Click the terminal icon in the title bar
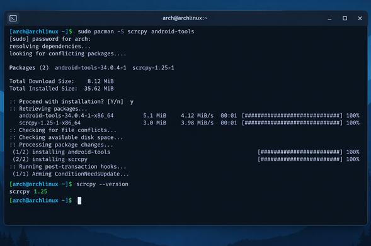Image resolution: width=371 pixels, height=246 pixels. coord(13,18)
